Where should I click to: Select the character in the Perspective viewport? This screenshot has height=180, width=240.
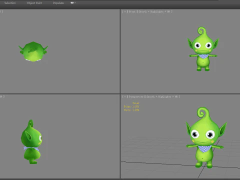point(206,137)
